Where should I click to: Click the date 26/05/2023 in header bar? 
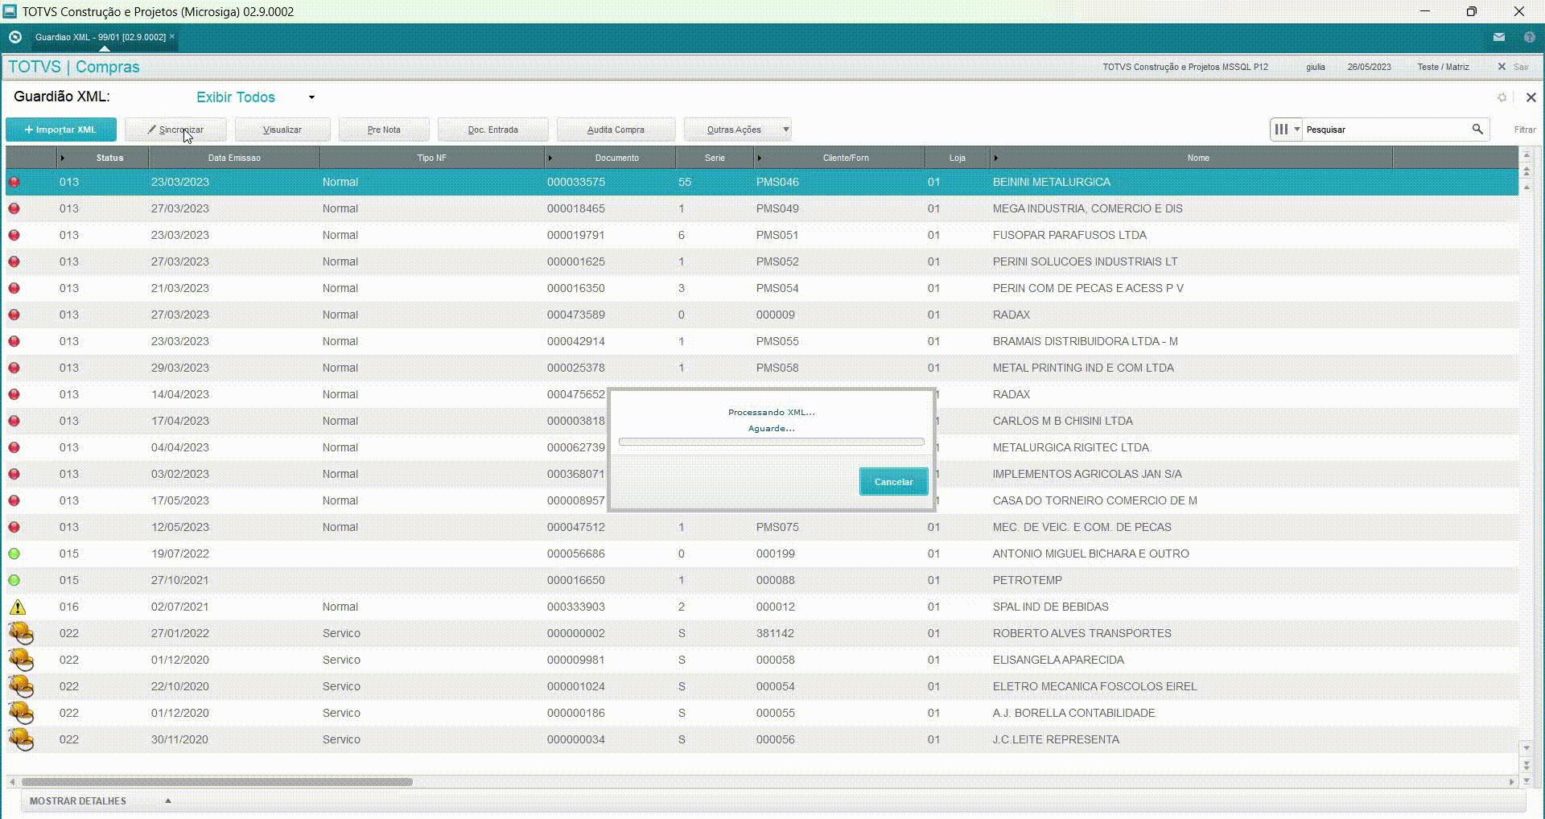pos(1369,67)
